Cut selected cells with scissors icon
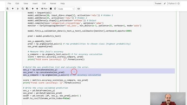Screen dimensions: 187x105 18,9
